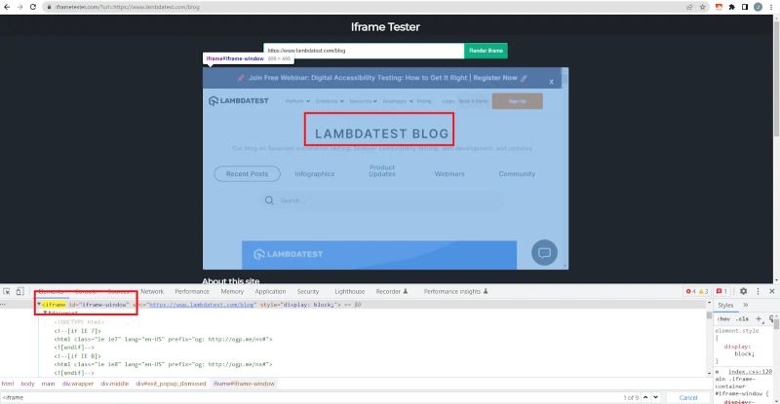Select the Webinars category
This screenshot has height=404, width=780.
pyautogui.click(x=449, y=174)
